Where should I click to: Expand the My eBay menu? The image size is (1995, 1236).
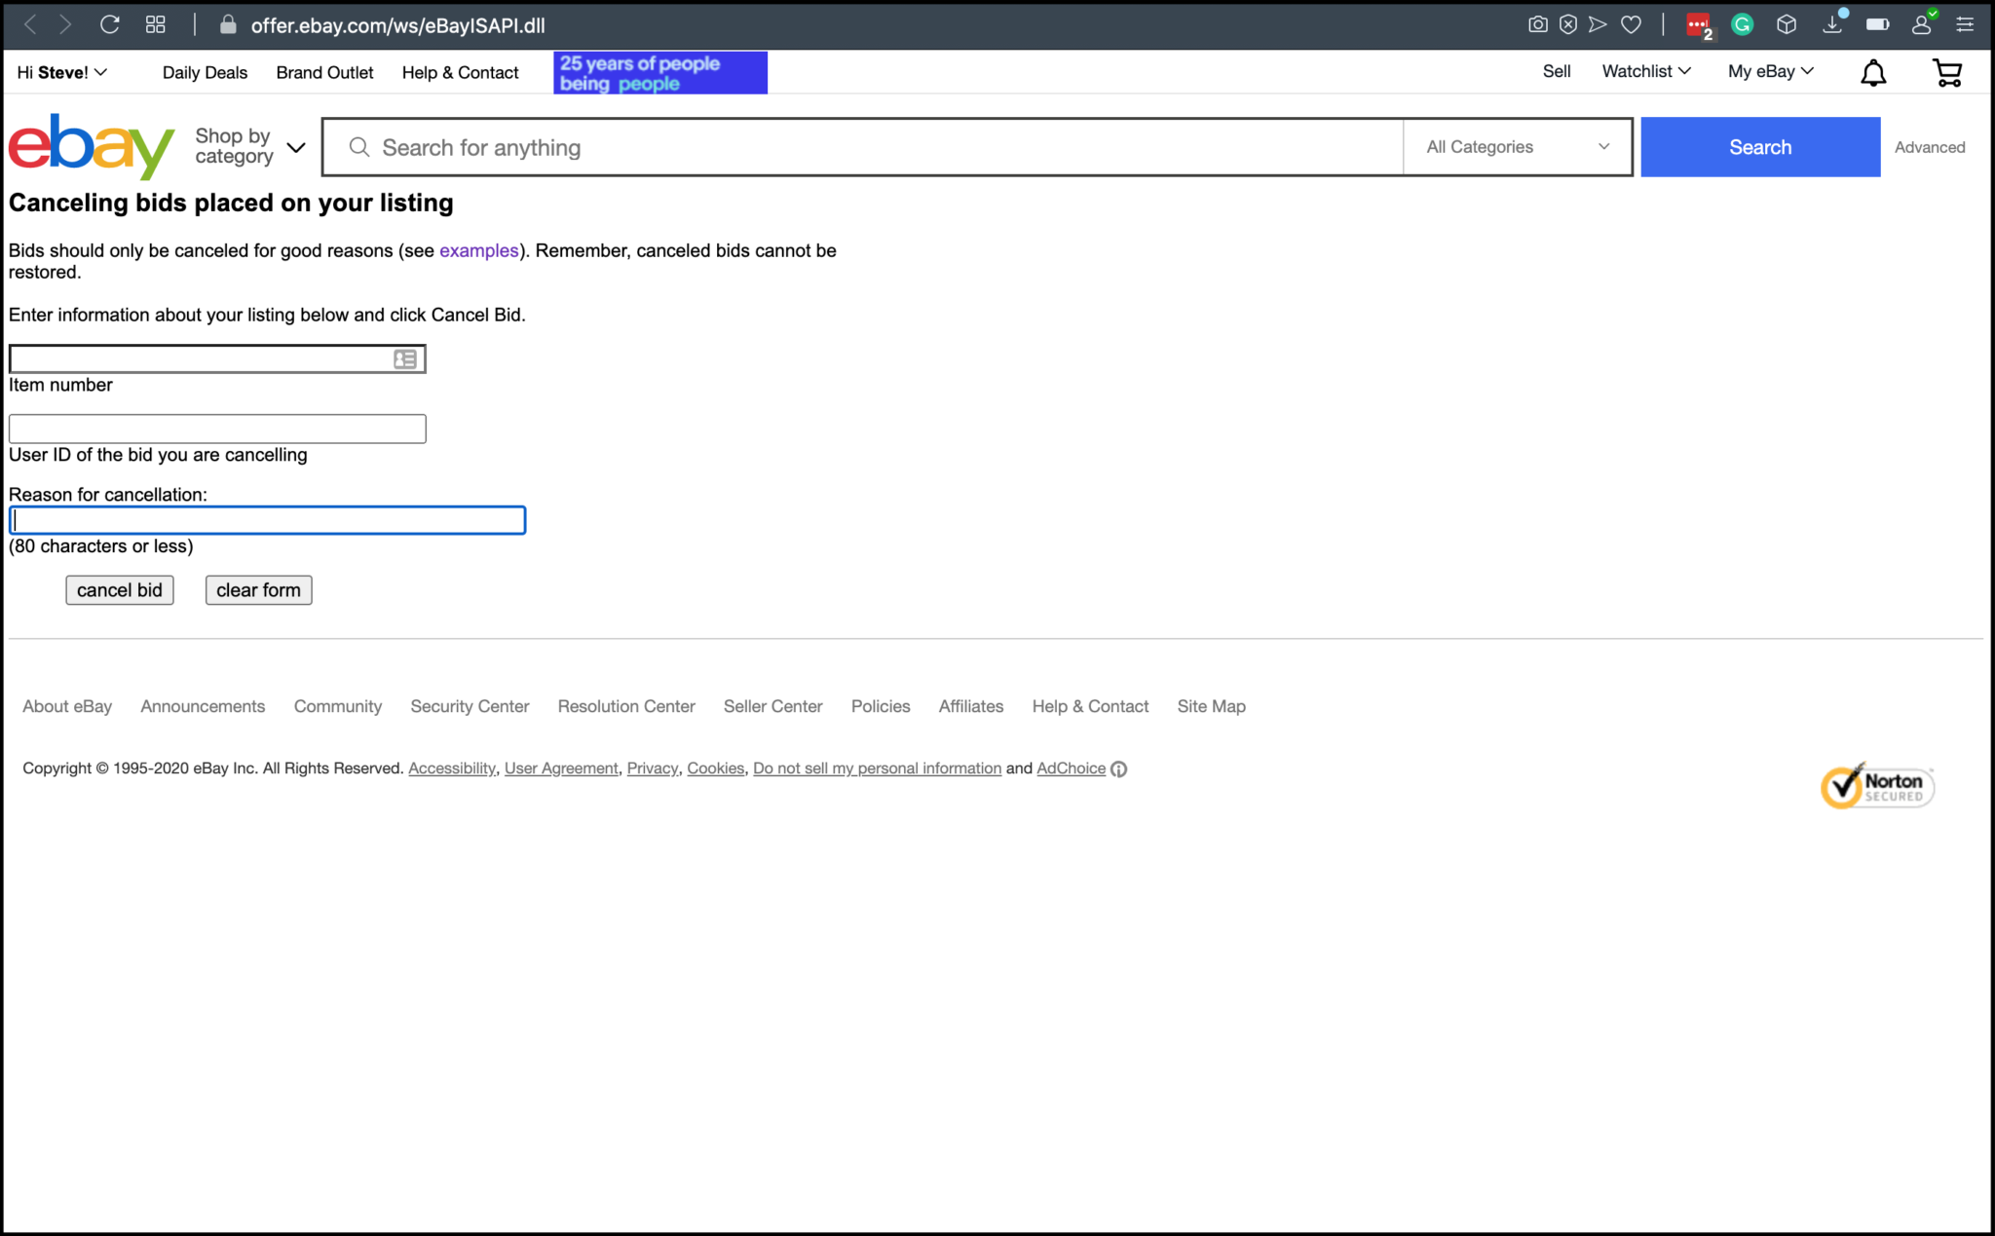[x=1770, y=71]
